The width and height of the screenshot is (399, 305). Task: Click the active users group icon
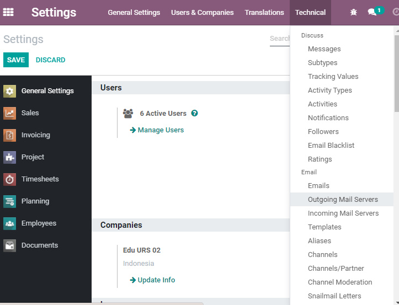tap(128, 113)
